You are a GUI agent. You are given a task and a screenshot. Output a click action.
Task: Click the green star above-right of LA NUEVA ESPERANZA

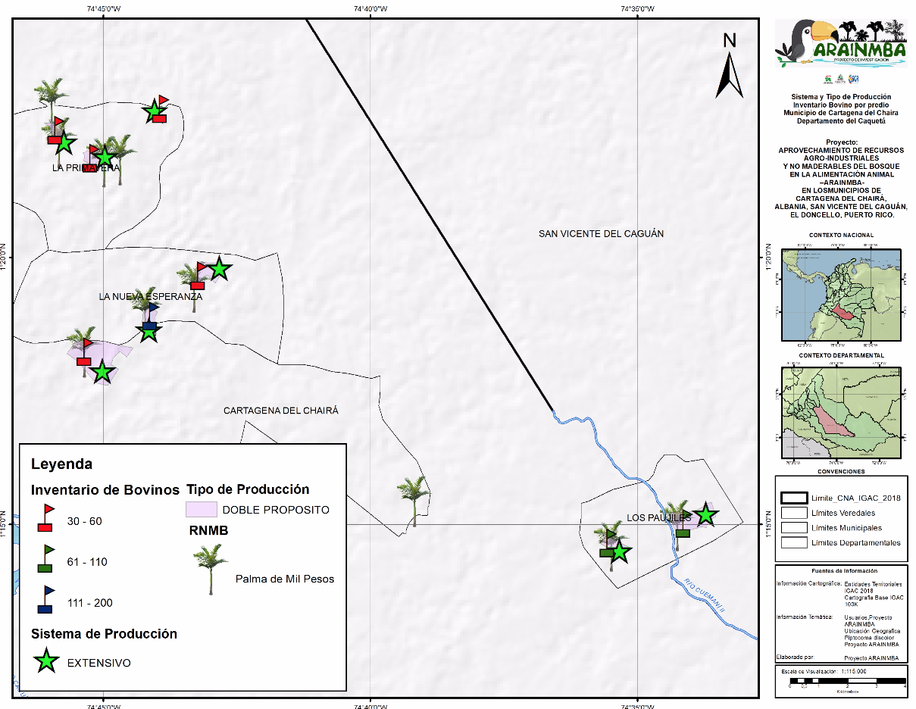219,268
